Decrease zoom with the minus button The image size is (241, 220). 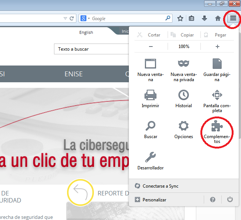click(x=150, y=47)
